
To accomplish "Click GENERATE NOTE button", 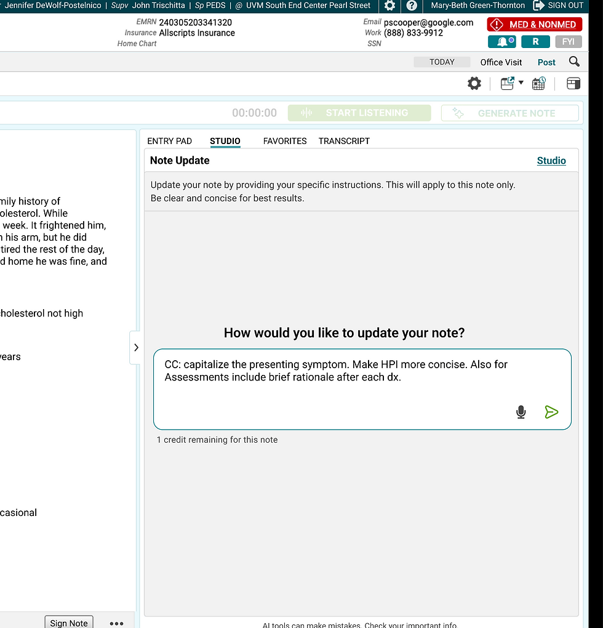I will pos(509,113).
